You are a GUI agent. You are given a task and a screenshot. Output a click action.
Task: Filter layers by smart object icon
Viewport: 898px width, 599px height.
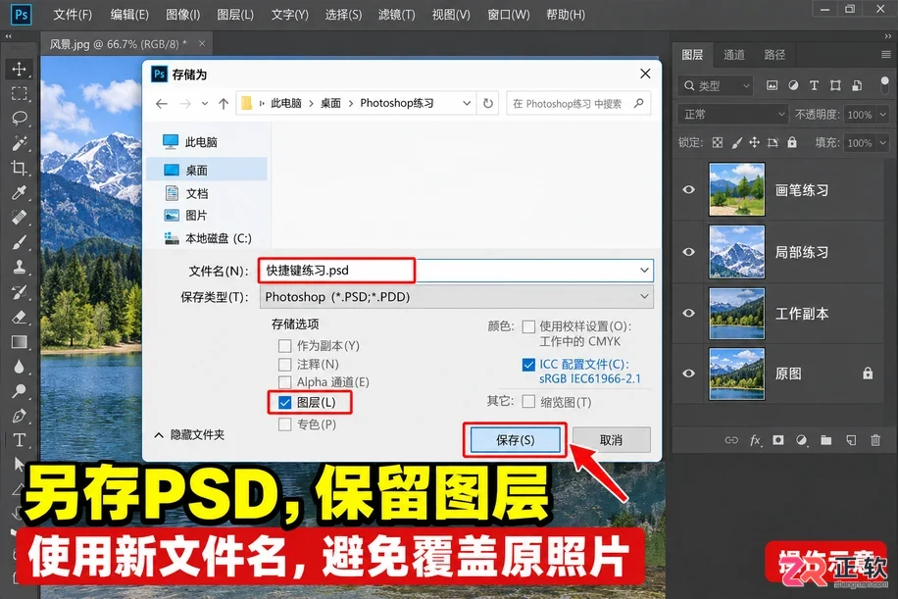pos(857,85)
